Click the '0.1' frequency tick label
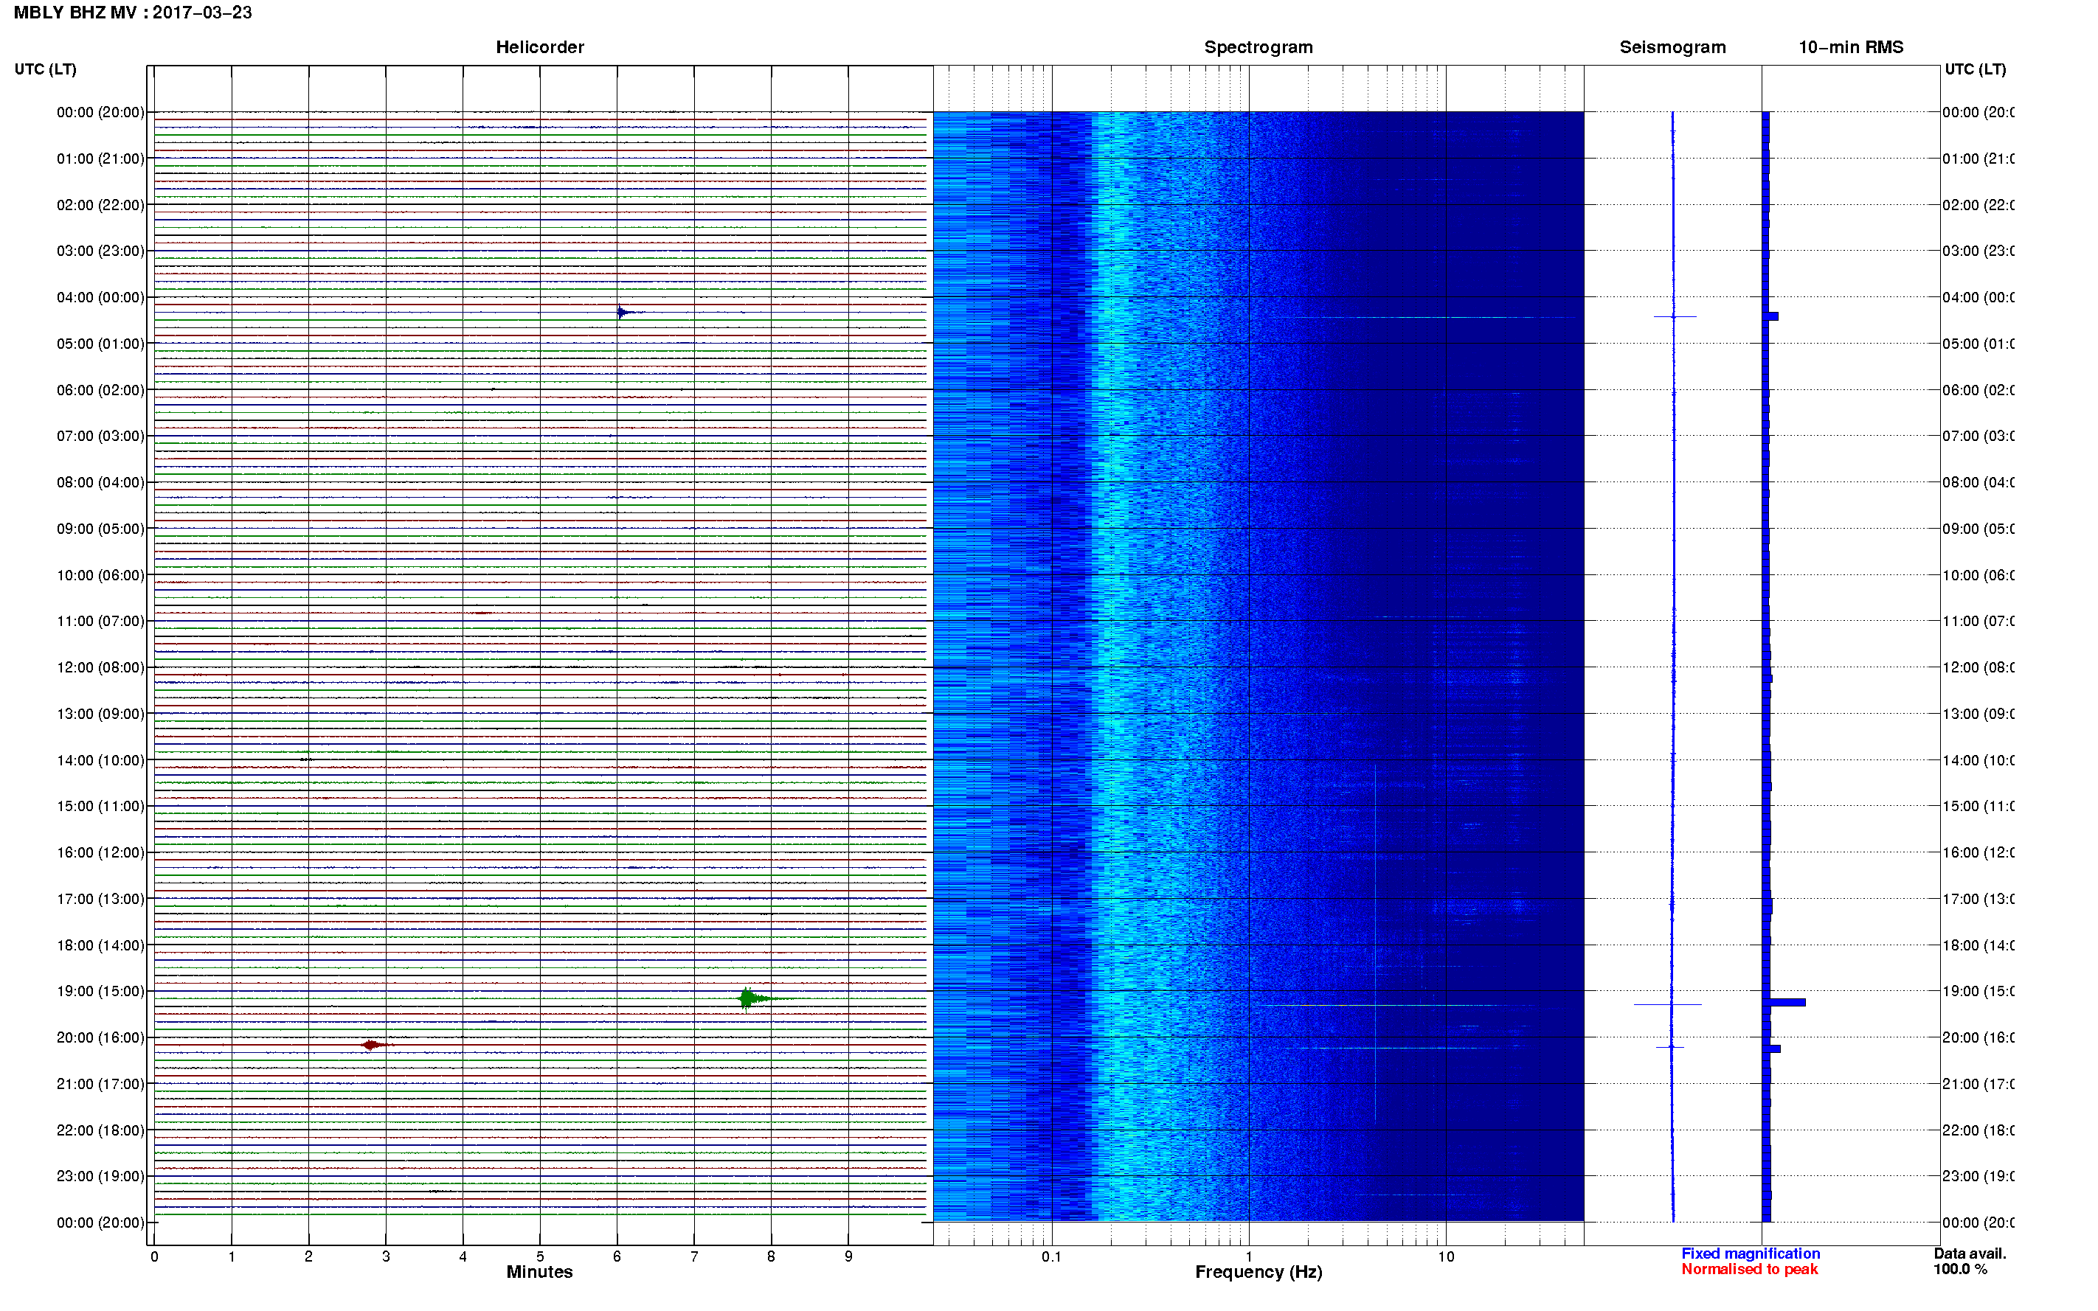2098x1311 pixels. pyautogui.click(x=1051, y=1256)
